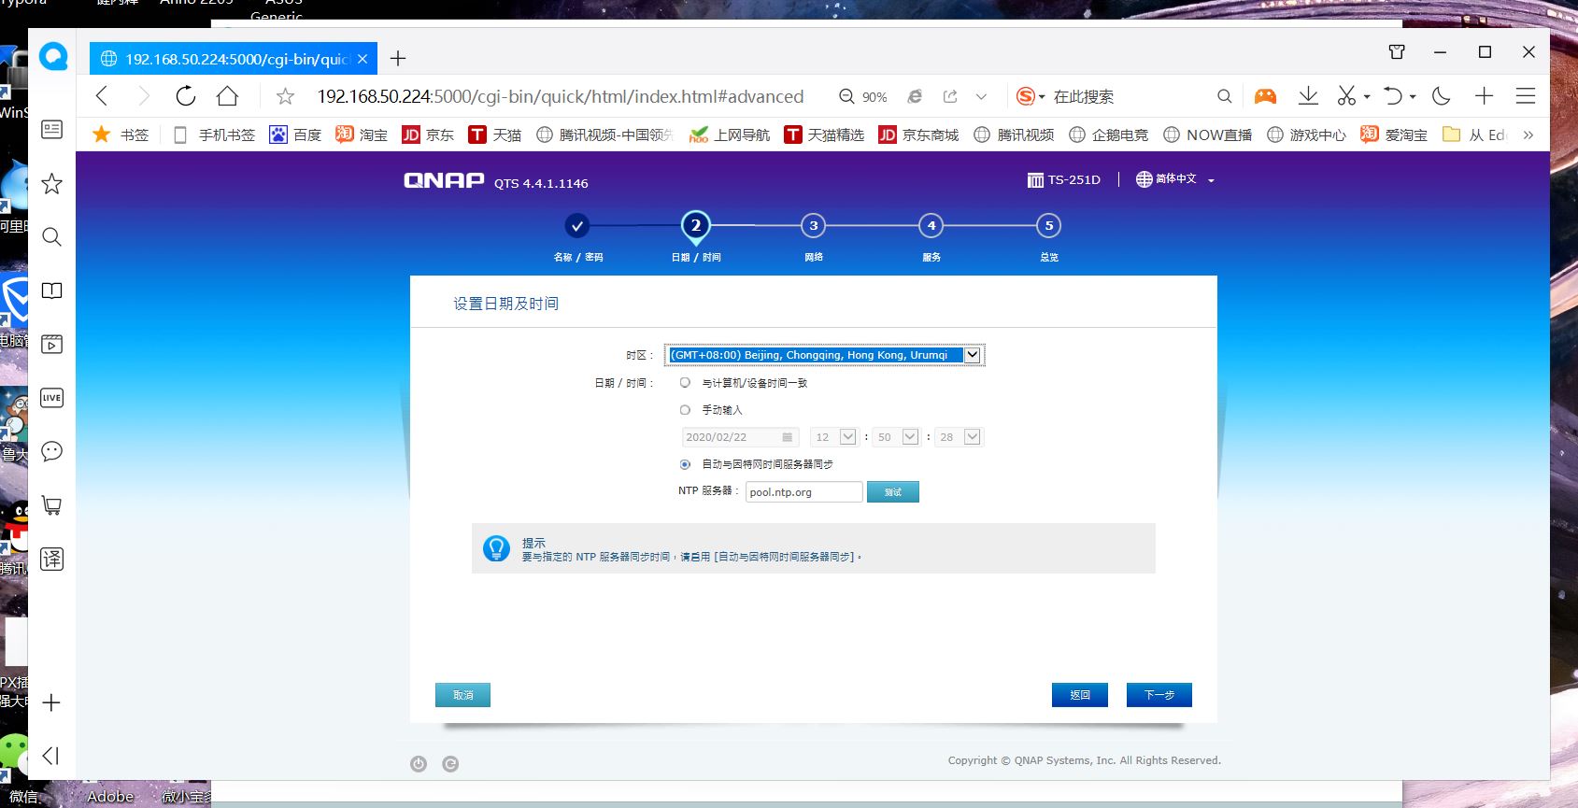Click the browser back arrow

tap(102, 95)
